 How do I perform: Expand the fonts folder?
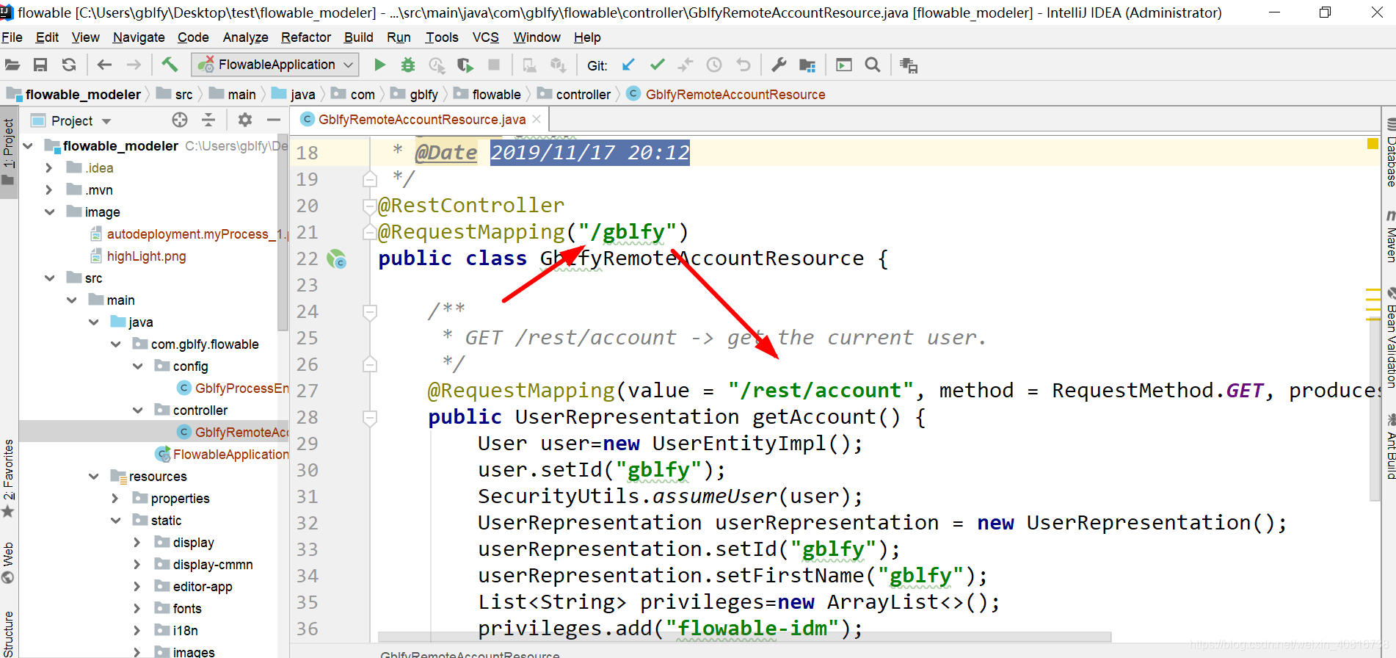tap(137, 609)
